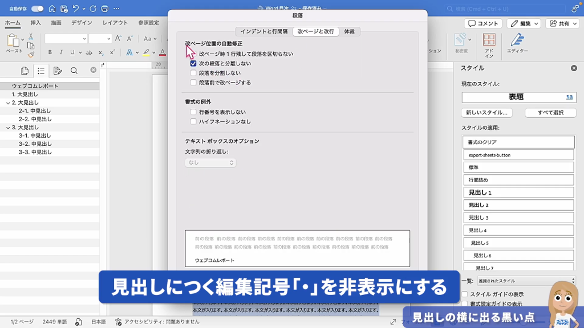This screenshot has width=584, height=328.
Task: Open the 挿入 (Insert) ribbon tab
Action: tap(35, 23)
